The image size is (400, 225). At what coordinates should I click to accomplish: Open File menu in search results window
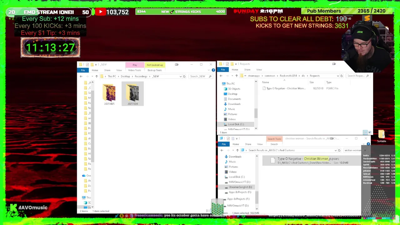point(224,144)
